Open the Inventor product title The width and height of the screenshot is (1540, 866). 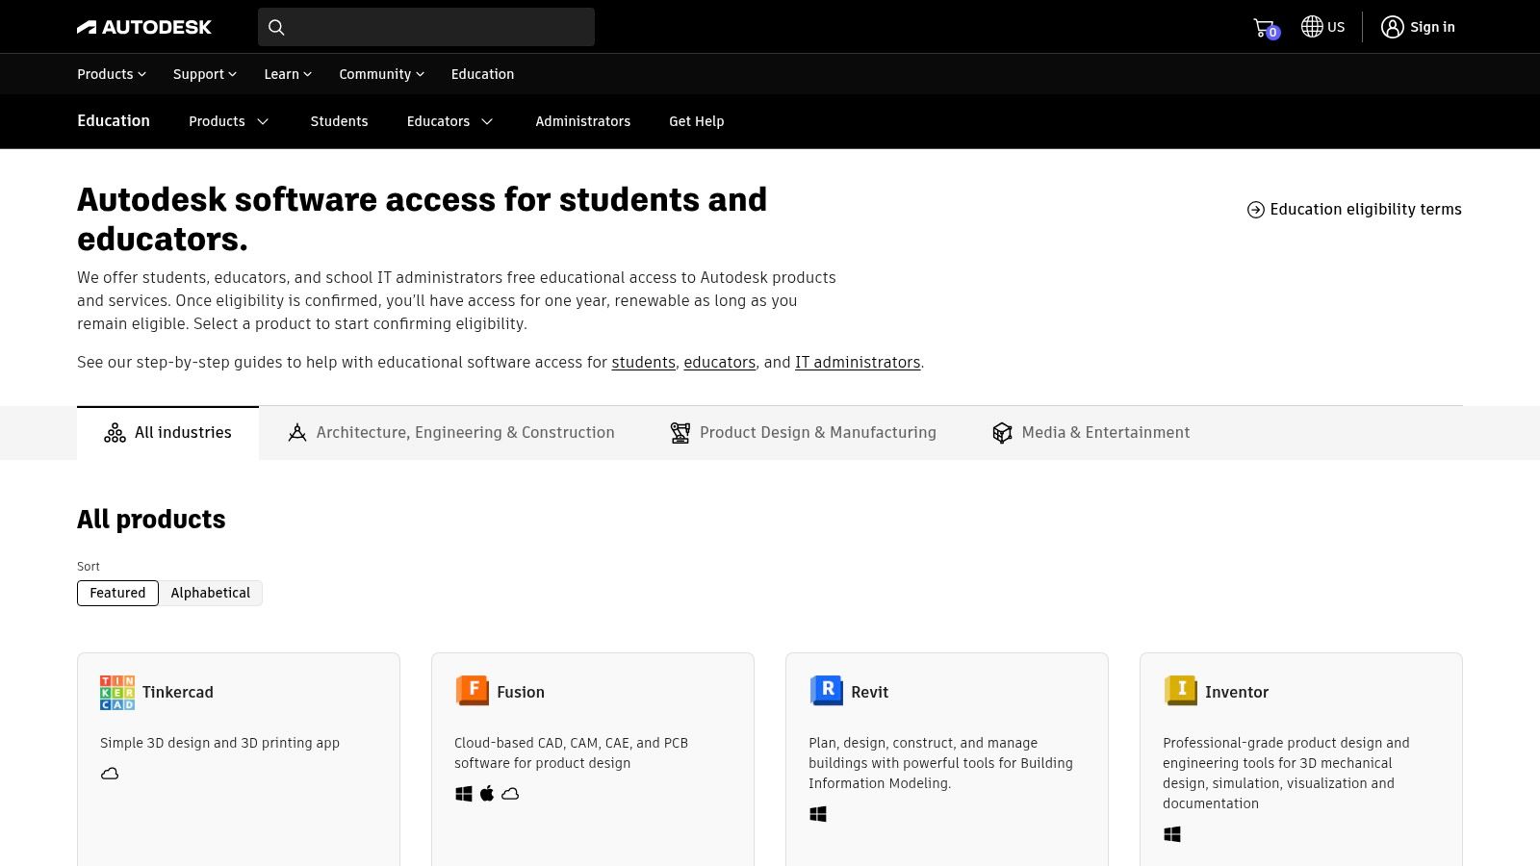(1237, 692)
